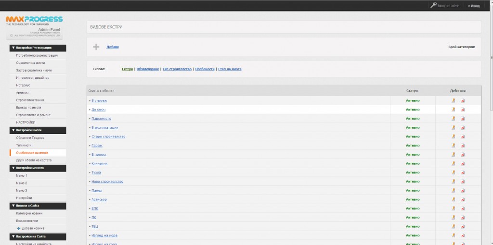Switch to 'Тип строителство' type
493x245 pixels.
[x=177, y=69]
